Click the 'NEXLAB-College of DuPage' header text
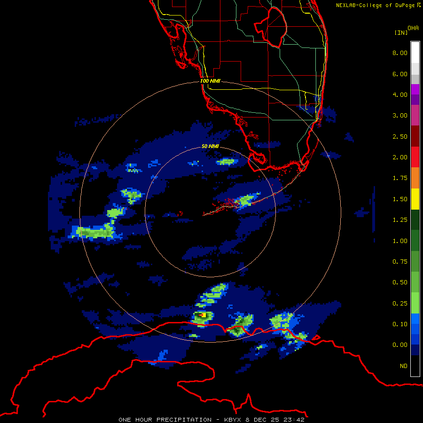Image resolution: width=423 pixels, height=423 pixels. click(376, 5)
